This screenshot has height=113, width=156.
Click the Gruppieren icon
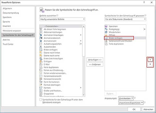coord(41,94)
